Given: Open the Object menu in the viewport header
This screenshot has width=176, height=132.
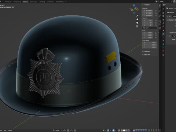Looking at the screenshot, I should [x=10, y=131].
